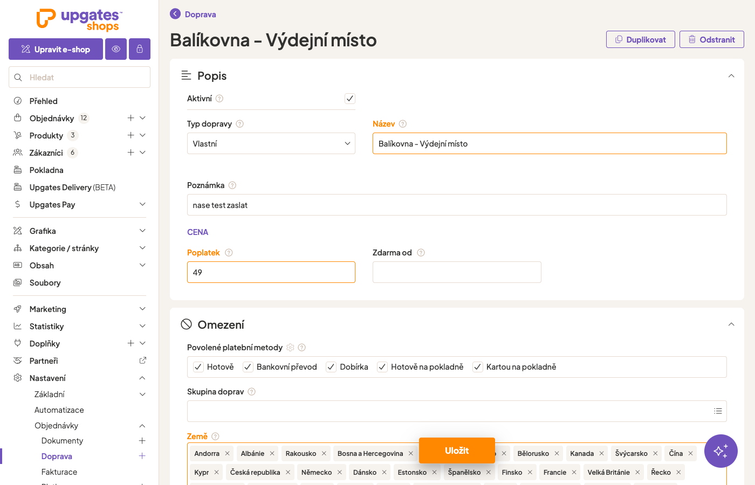755x485 pixels.
Task: Click the back arrow beside Doprava
Action: [x=175, y=14]
